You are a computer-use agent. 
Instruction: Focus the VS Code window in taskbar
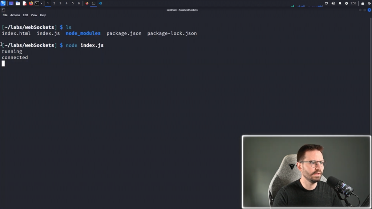pos(100,3)
